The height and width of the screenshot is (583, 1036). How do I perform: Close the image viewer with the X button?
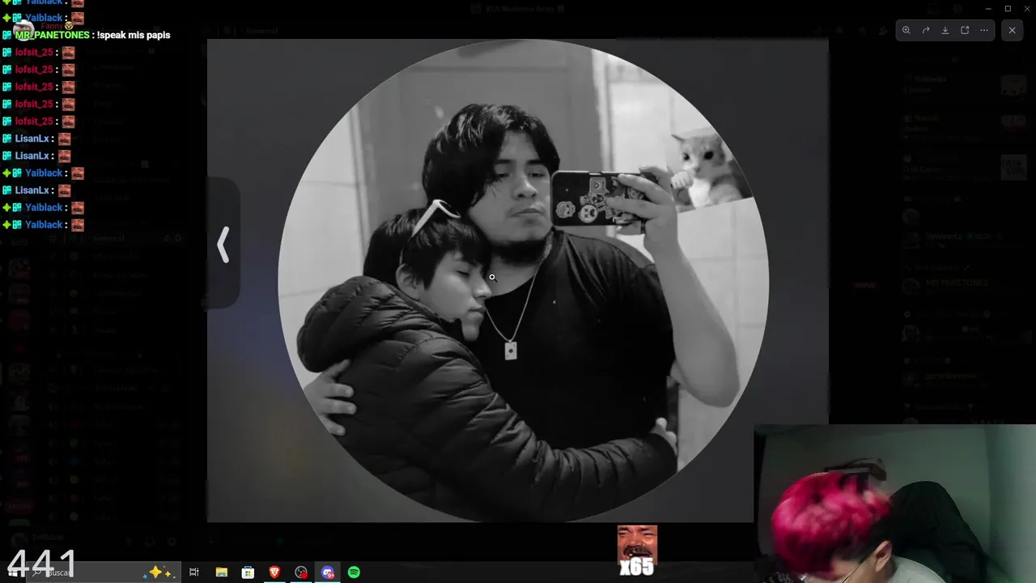[1012, 30]
